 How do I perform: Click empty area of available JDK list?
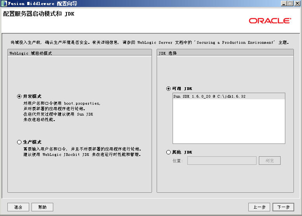(x=229, y=121)
